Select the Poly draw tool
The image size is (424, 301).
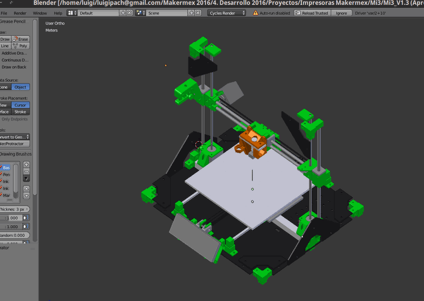[21, 46]
